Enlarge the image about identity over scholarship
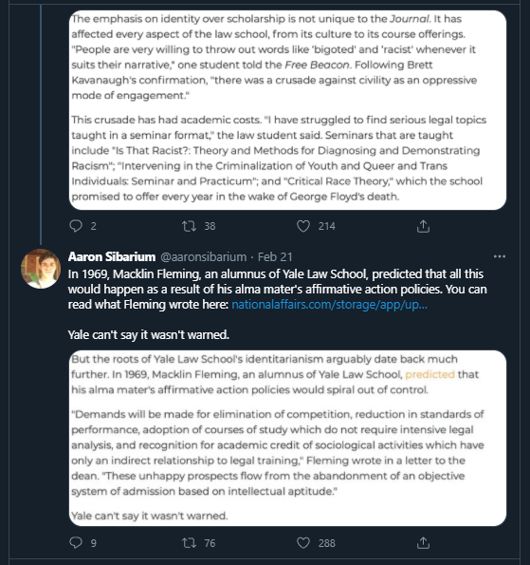The image size is (530, 565). (x=287, y=110)
